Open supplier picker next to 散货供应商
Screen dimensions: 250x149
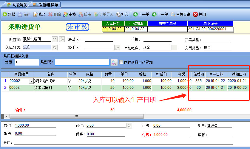tap(54, 39)
